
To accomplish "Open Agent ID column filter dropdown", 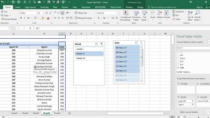I will pyautogui.click(x=29, y=47).
